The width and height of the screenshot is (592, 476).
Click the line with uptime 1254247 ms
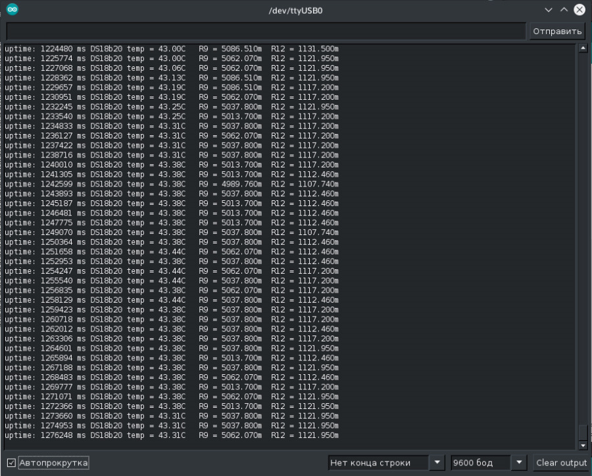(172, 271)
